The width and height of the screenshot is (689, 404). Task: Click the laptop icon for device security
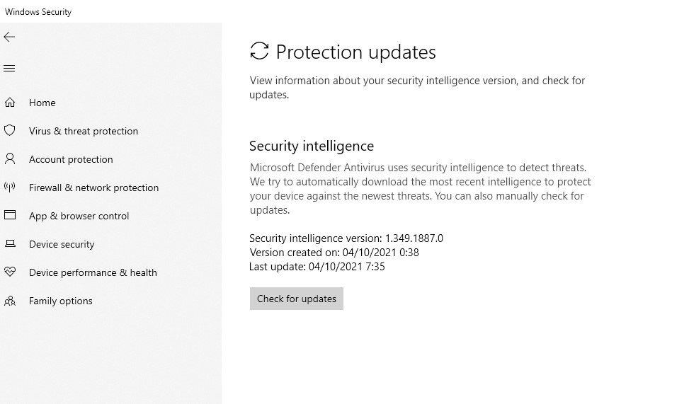point(10,244)
